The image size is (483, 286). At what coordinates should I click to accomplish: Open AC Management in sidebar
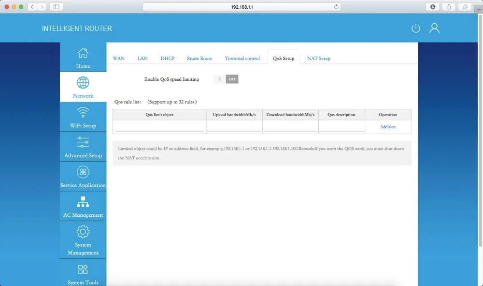(x=83, y=207)
